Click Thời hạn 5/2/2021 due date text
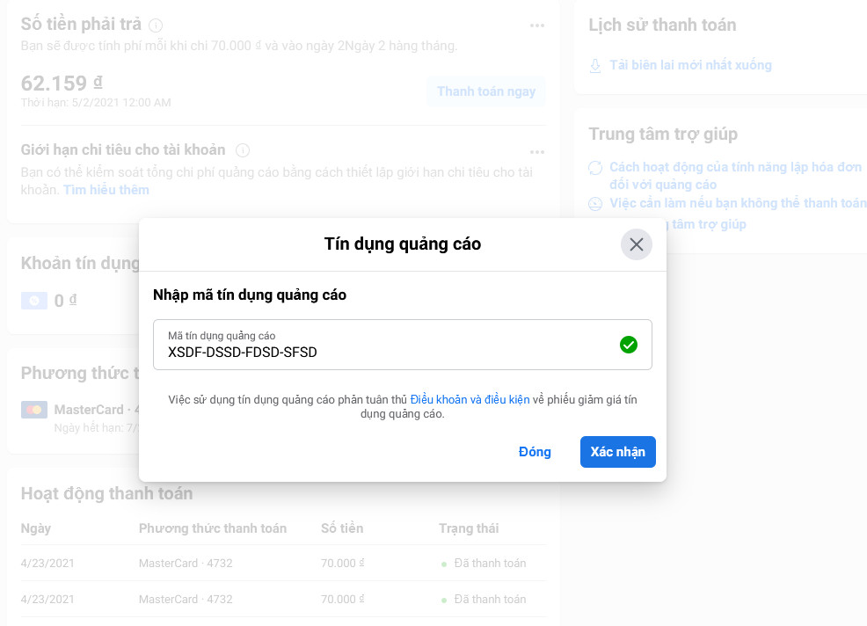The width and height of the screenshot is (867, 626). [96, 102]
